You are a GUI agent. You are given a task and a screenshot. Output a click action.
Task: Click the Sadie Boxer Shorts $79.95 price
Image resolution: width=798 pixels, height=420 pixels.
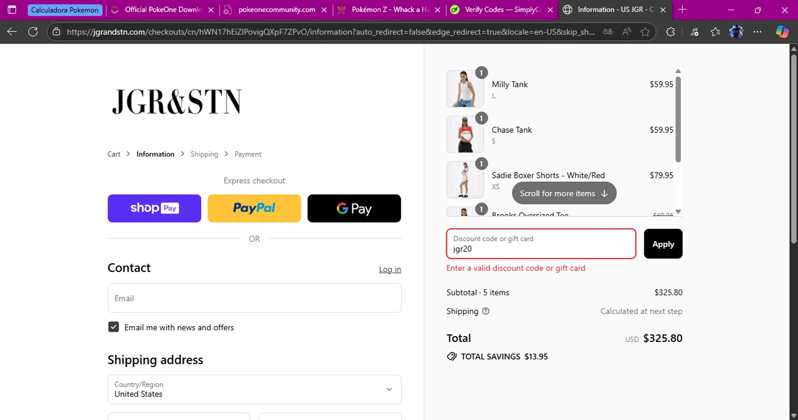coord(661,175)
